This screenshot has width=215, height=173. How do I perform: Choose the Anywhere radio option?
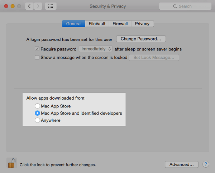pos(37,120)
